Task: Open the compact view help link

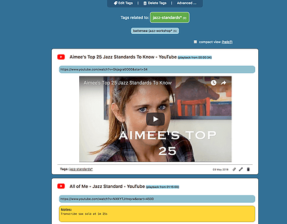Action: pyautogui.click(x=227, y=42)
